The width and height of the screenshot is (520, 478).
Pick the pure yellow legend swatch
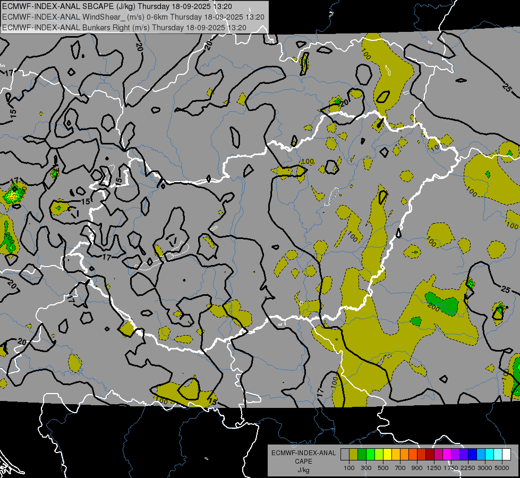point(387,454)
